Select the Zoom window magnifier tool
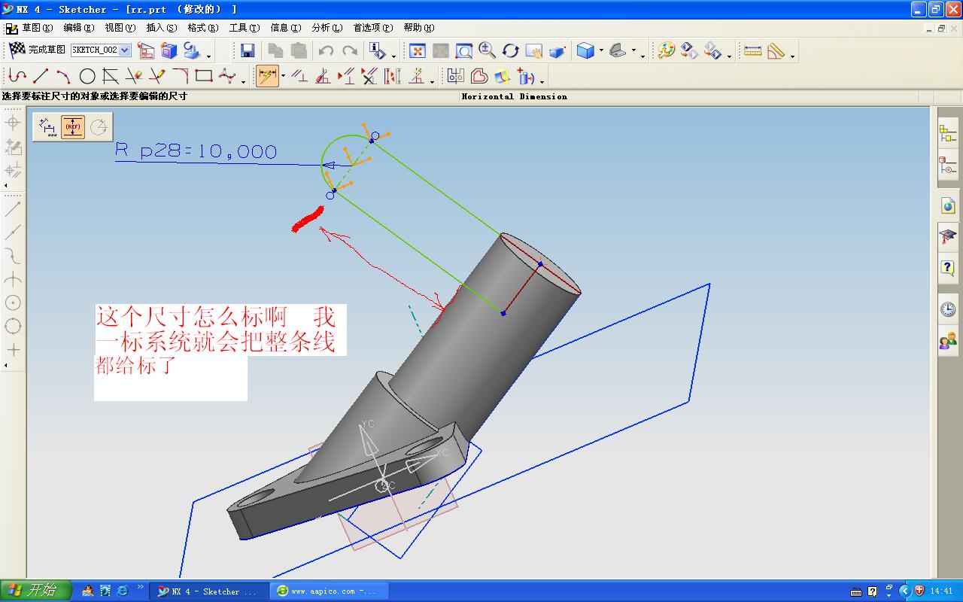This screenshot has height=602, width=963. 464,51
